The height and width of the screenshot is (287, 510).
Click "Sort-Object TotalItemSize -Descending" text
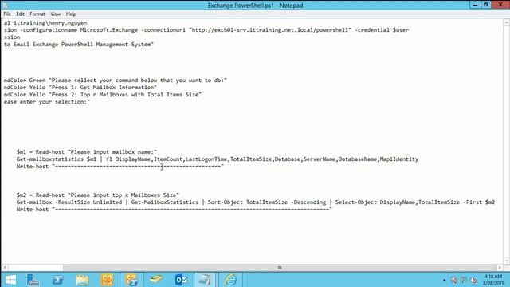click(267, 202)
